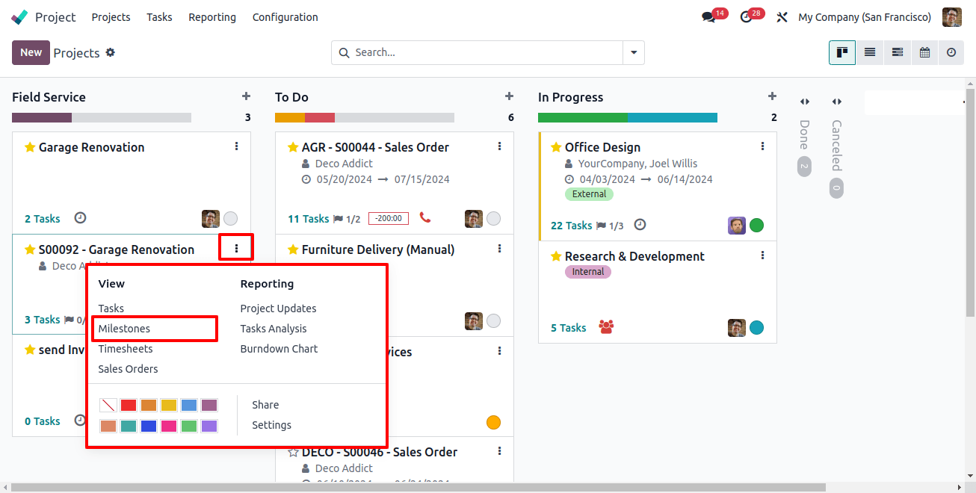Click Share in the project menu
The image size is (976, 493).
(x=265, y=405)
